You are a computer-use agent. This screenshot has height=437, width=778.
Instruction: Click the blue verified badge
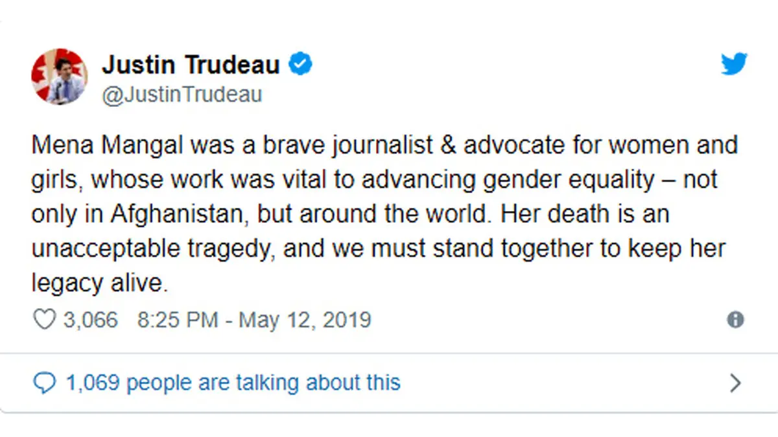click(x=301, y=65)
